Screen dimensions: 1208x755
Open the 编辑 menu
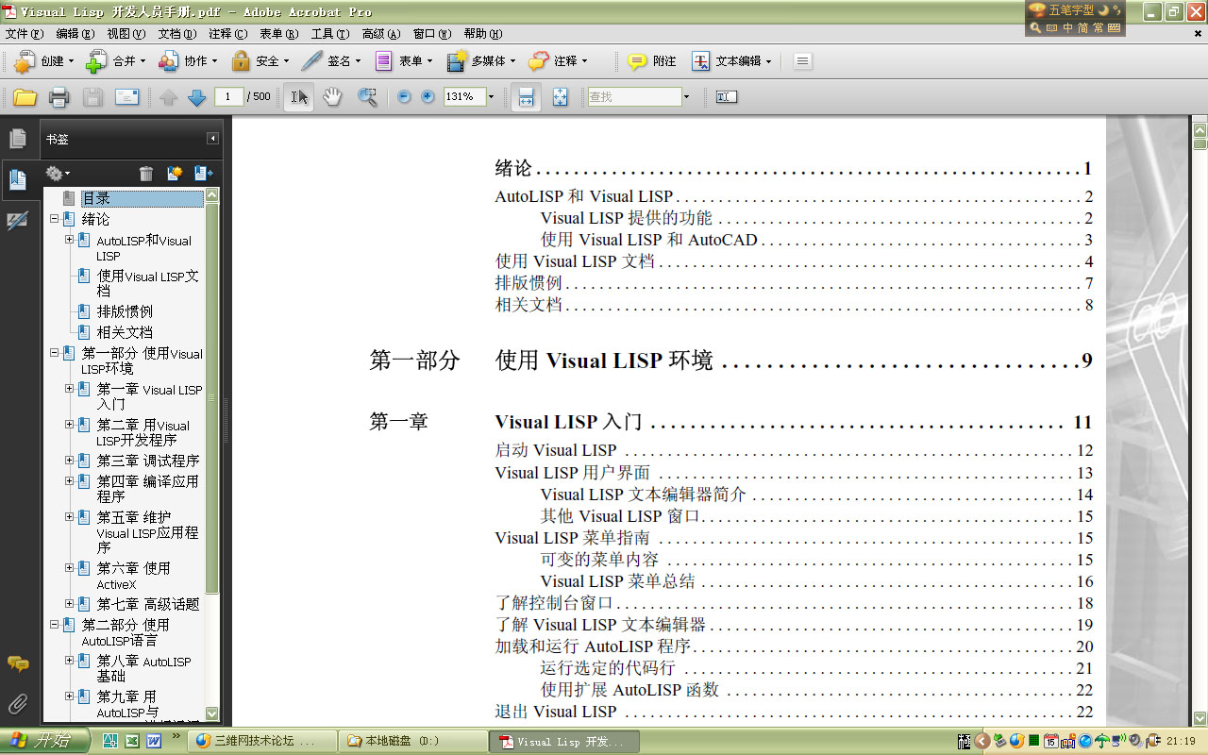pos(75,34)
